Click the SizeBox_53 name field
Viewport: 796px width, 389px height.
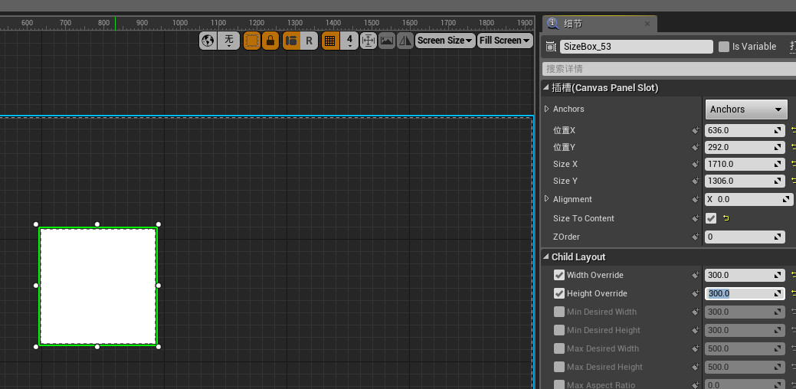pyautogui.click(x=637, y=47)
